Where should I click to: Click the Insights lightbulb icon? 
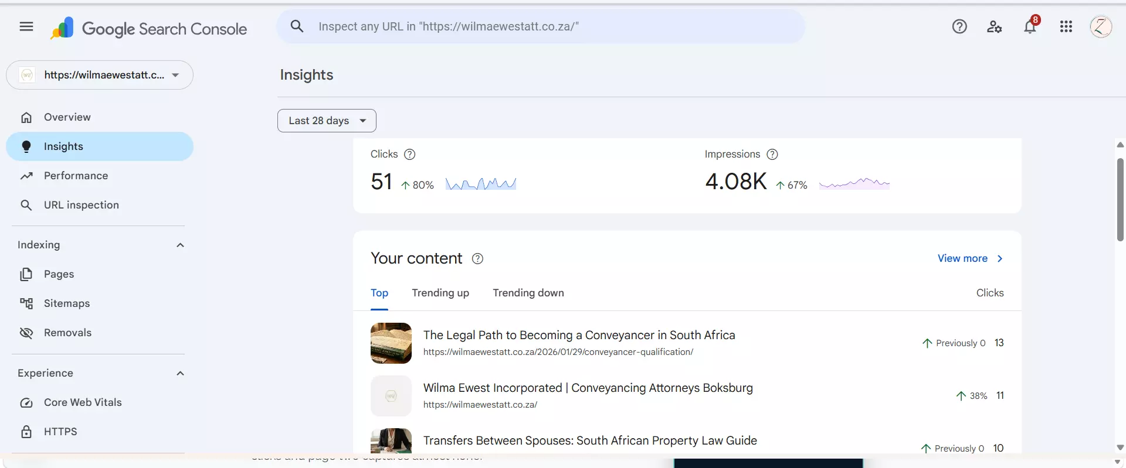pyautogui.click(x=26, y=146)
